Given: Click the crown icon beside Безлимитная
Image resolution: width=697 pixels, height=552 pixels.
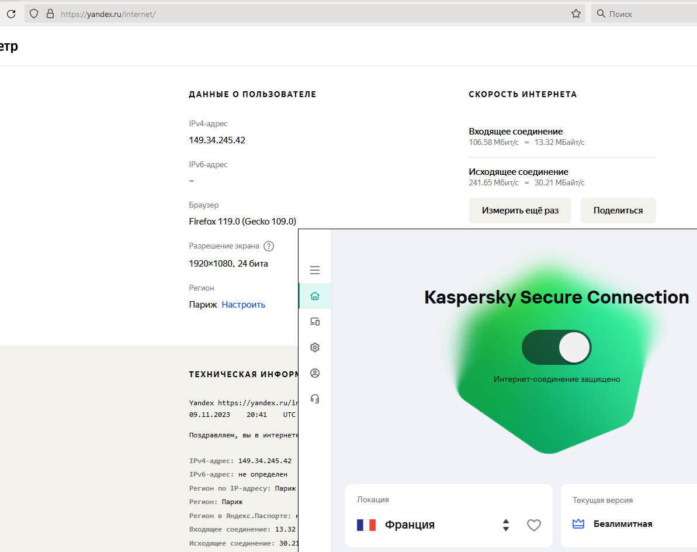Looking at the screenshot, I should point(578,524).
